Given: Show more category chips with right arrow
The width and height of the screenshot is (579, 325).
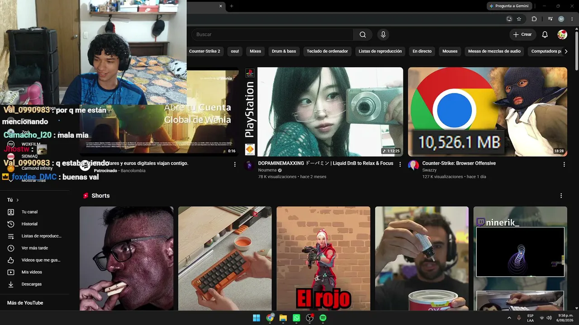Looking at the screenshot, I should (566, 51).
